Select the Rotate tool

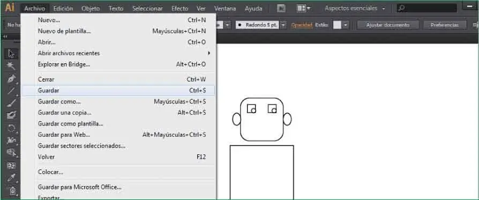tap(11, 128)
